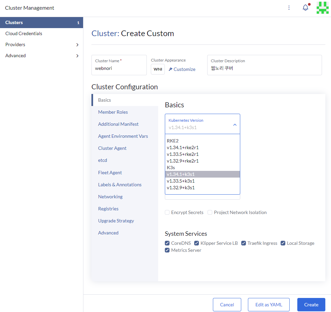Collapse the Kubernetes Version dropdown
This screenshot has width=331, height=312.
[x=235, y=124]
